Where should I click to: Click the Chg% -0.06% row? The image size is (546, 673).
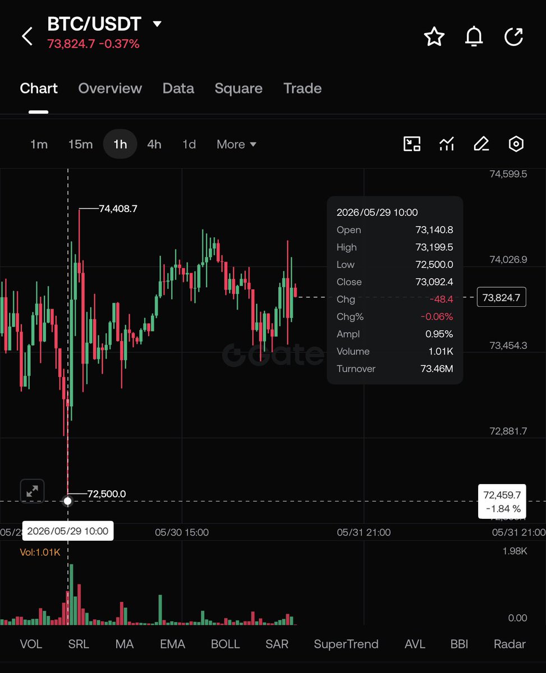point(394,317)
